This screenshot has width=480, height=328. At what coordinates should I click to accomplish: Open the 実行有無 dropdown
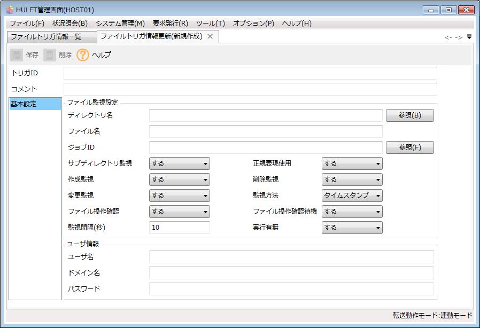pyautogui.click(x=352, y=228)
